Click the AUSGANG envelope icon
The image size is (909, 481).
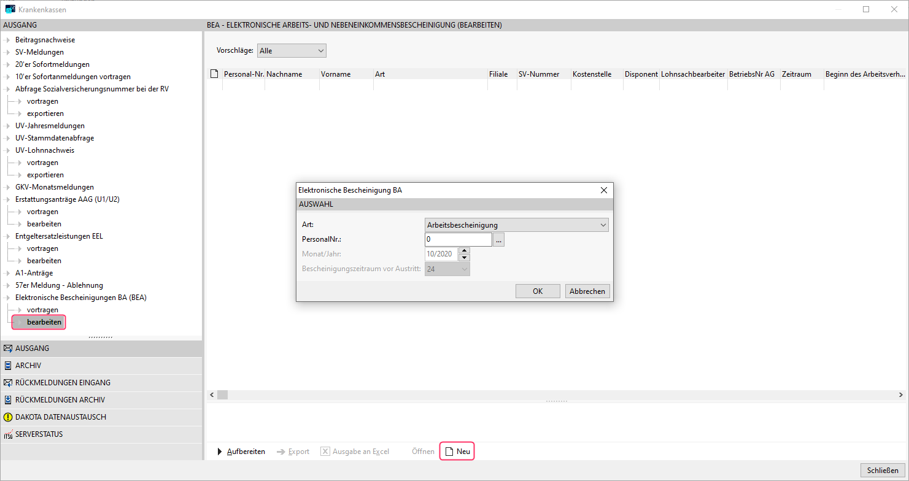(x=8, y=348)
